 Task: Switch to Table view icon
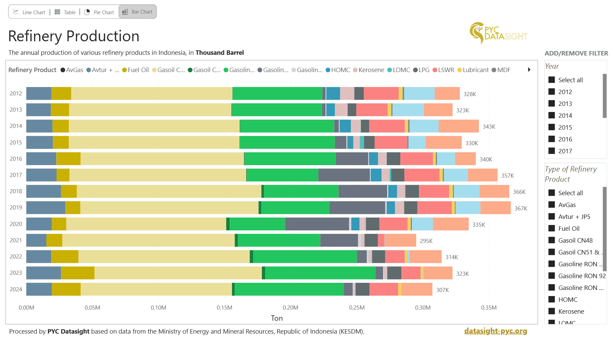58,12
